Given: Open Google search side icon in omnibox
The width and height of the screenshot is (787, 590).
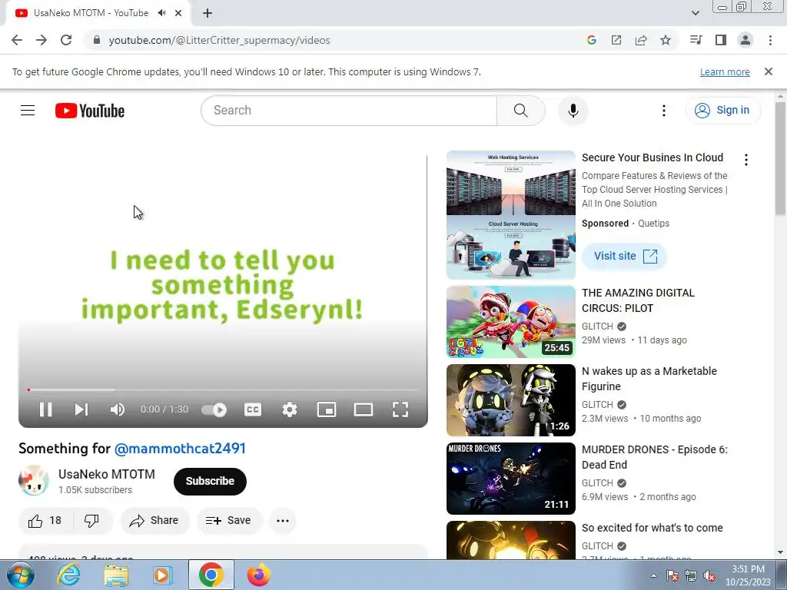Looking at the screenshot, I should click(592, 40).
